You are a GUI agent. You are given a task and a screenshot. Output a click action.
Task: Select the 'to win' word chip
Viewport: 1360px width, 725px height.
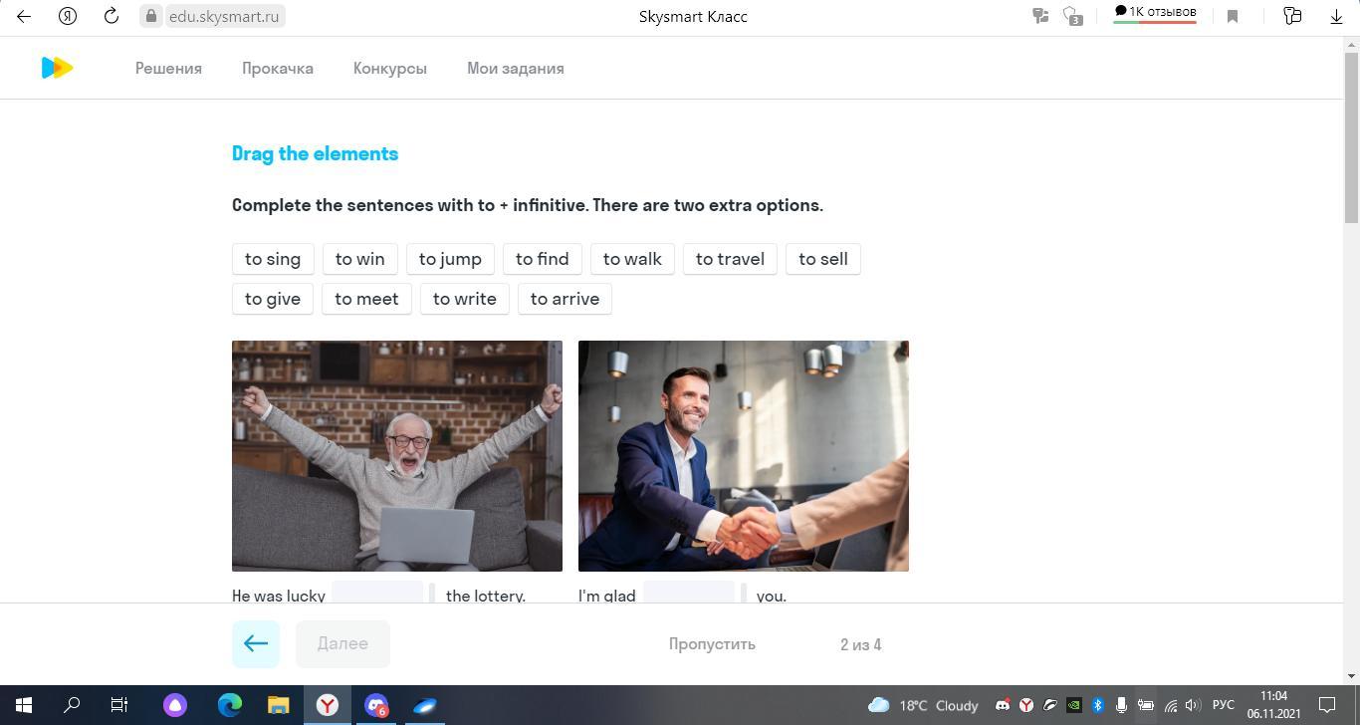coord(359,259)
